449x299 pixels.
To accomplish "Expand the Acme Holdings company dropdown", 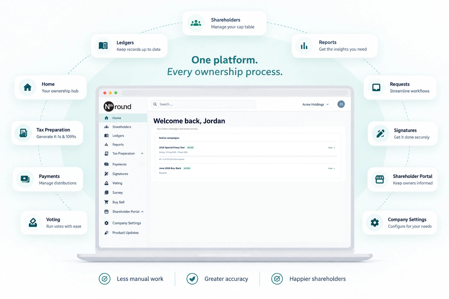I will click(x=315, y=105).
